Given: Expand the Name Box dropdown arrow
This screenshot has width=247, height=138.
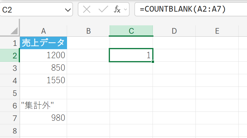Looking at the screenshot, I should (x=67, y=10).
